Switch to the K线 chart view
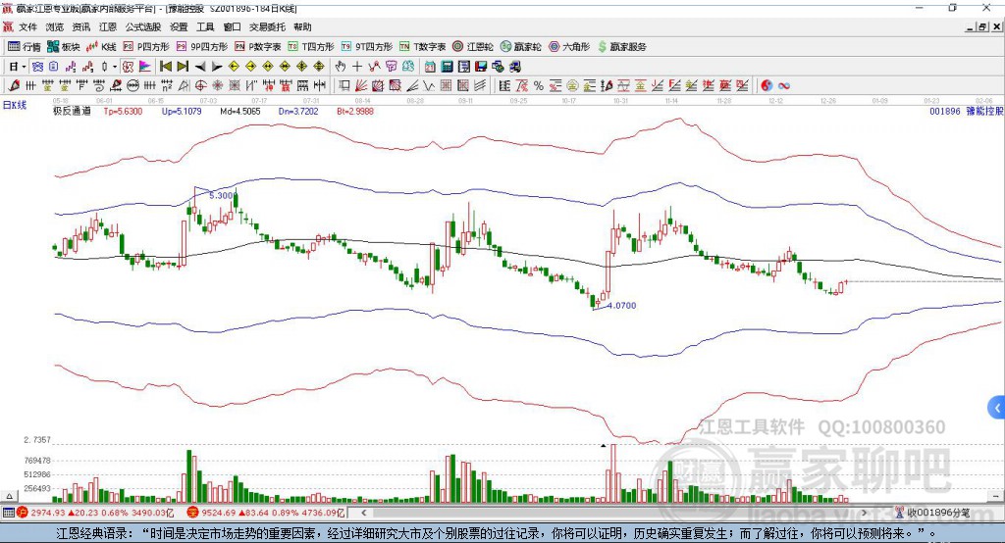 (x=101, y=47)
